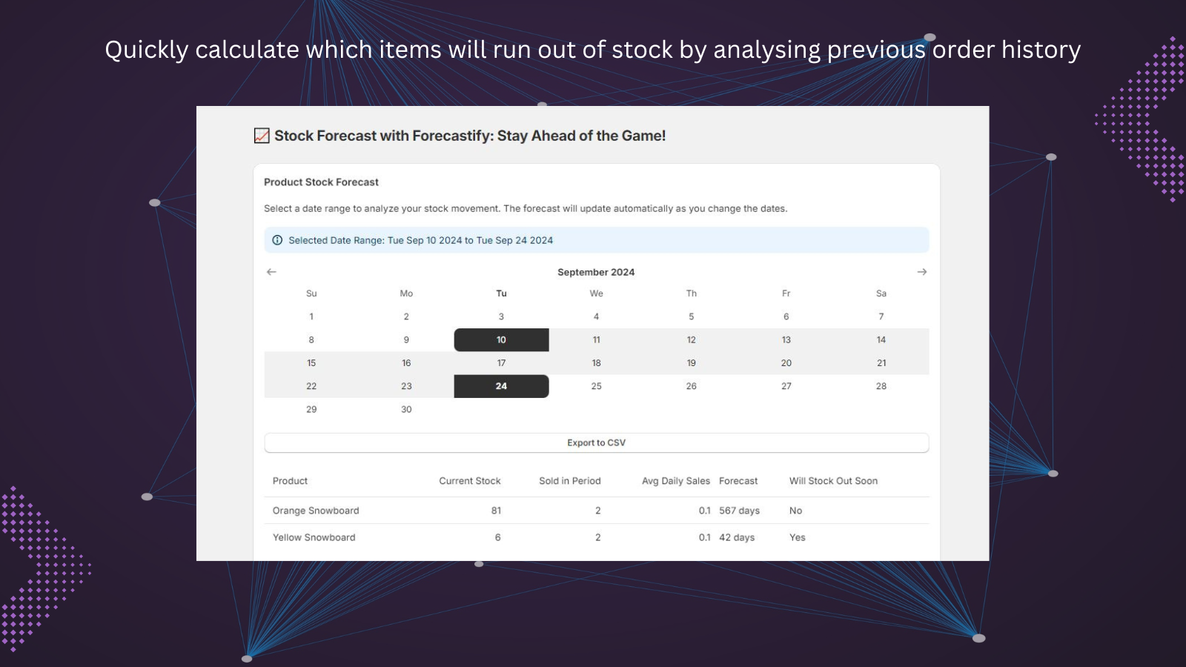This screenshot has width=1186, height=667.
Task: Click the chart icon beside Stock Forecast title
Action: coord(262,136)
